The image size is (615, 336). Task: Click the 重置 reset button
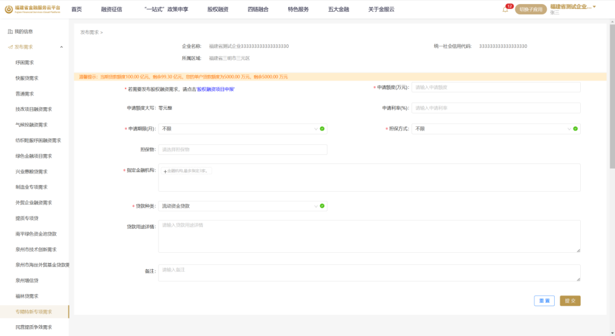(544, 301)
